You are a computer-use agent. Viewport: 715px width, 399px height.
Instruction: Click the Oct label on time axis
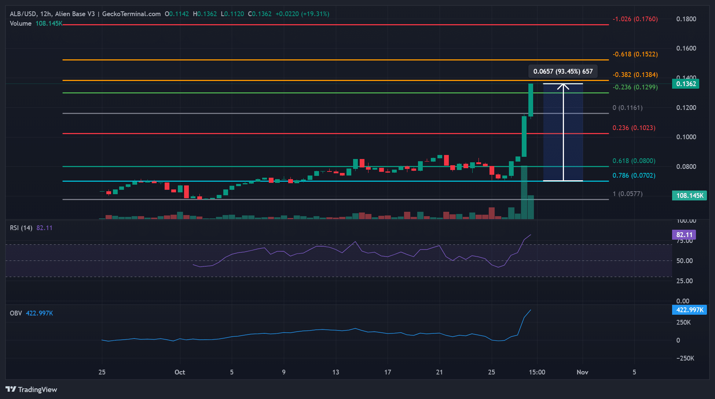180,372
